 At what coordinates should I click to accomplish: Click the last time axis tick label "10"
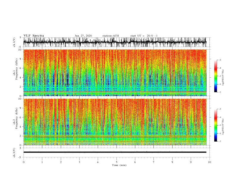pos(209,162)
